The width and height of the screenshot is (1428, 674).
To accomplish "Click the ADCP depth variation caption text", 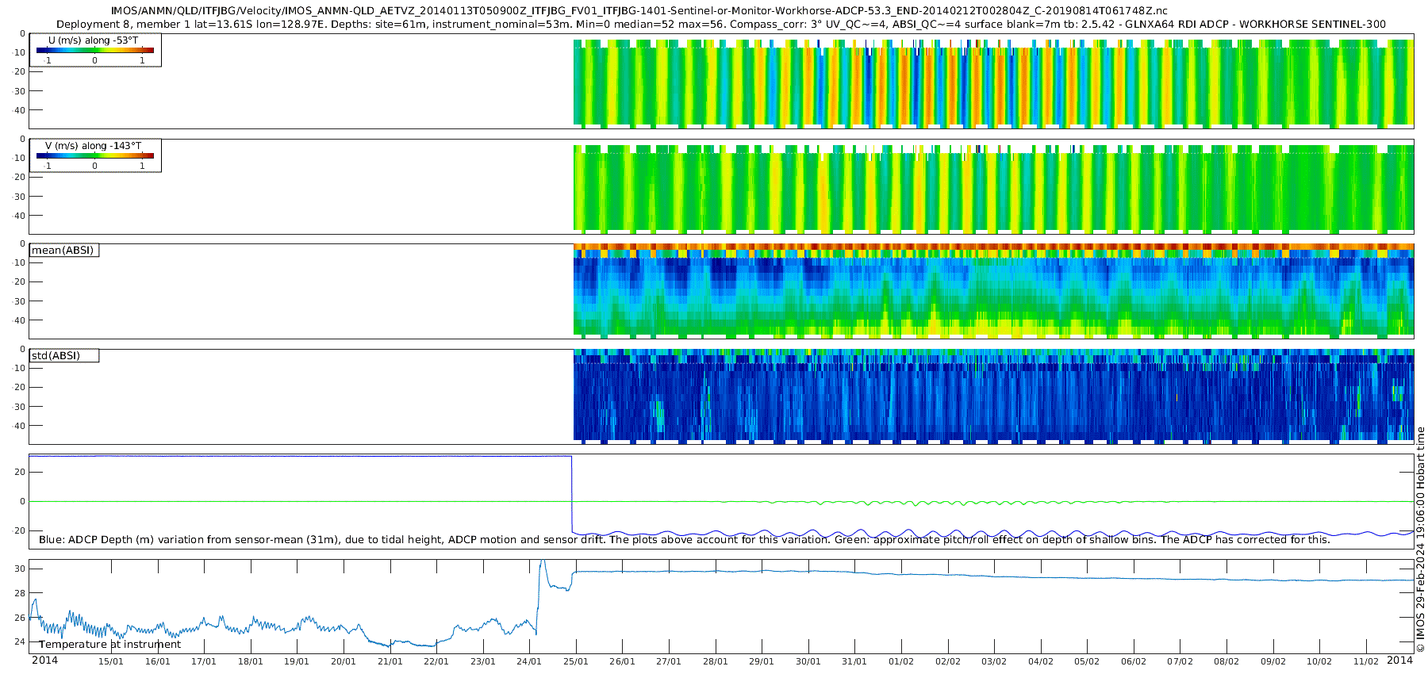I will pyautogui.click(x=684, y=540).
